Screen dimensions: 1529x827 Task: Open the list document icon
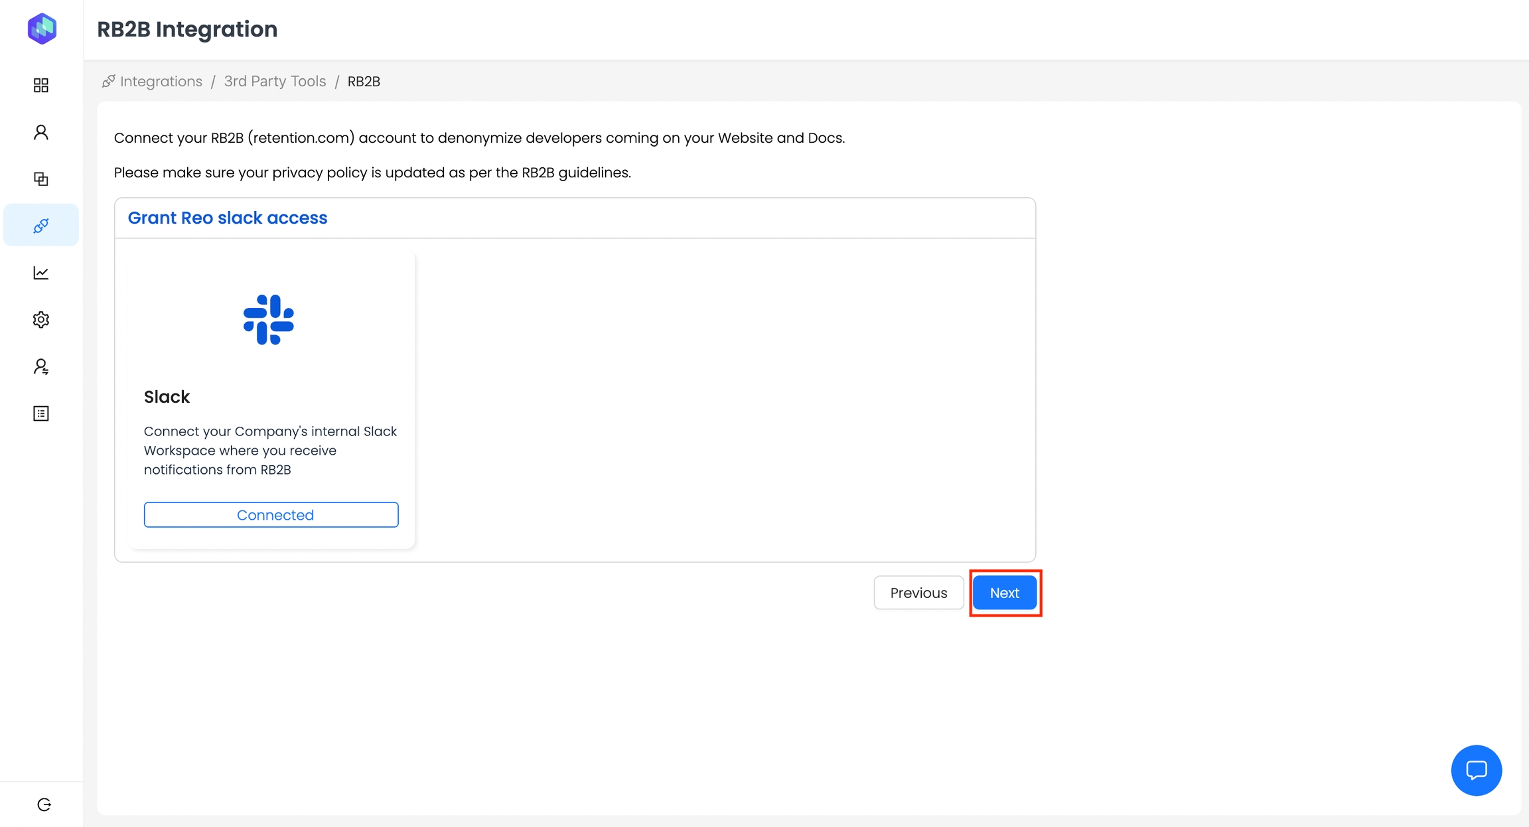[x=41, y=413]
